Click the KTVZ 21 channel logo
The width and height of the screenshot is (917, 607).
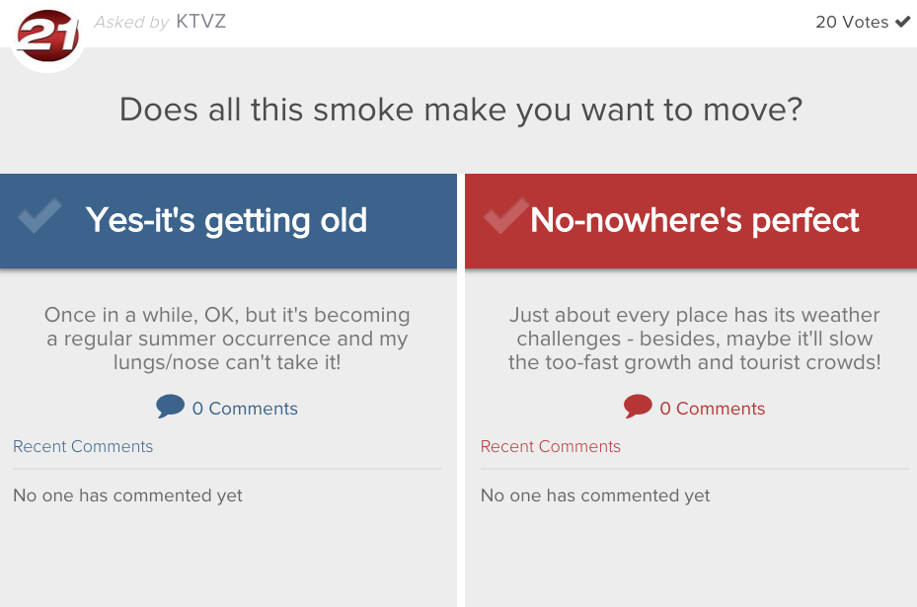[46, 36]
